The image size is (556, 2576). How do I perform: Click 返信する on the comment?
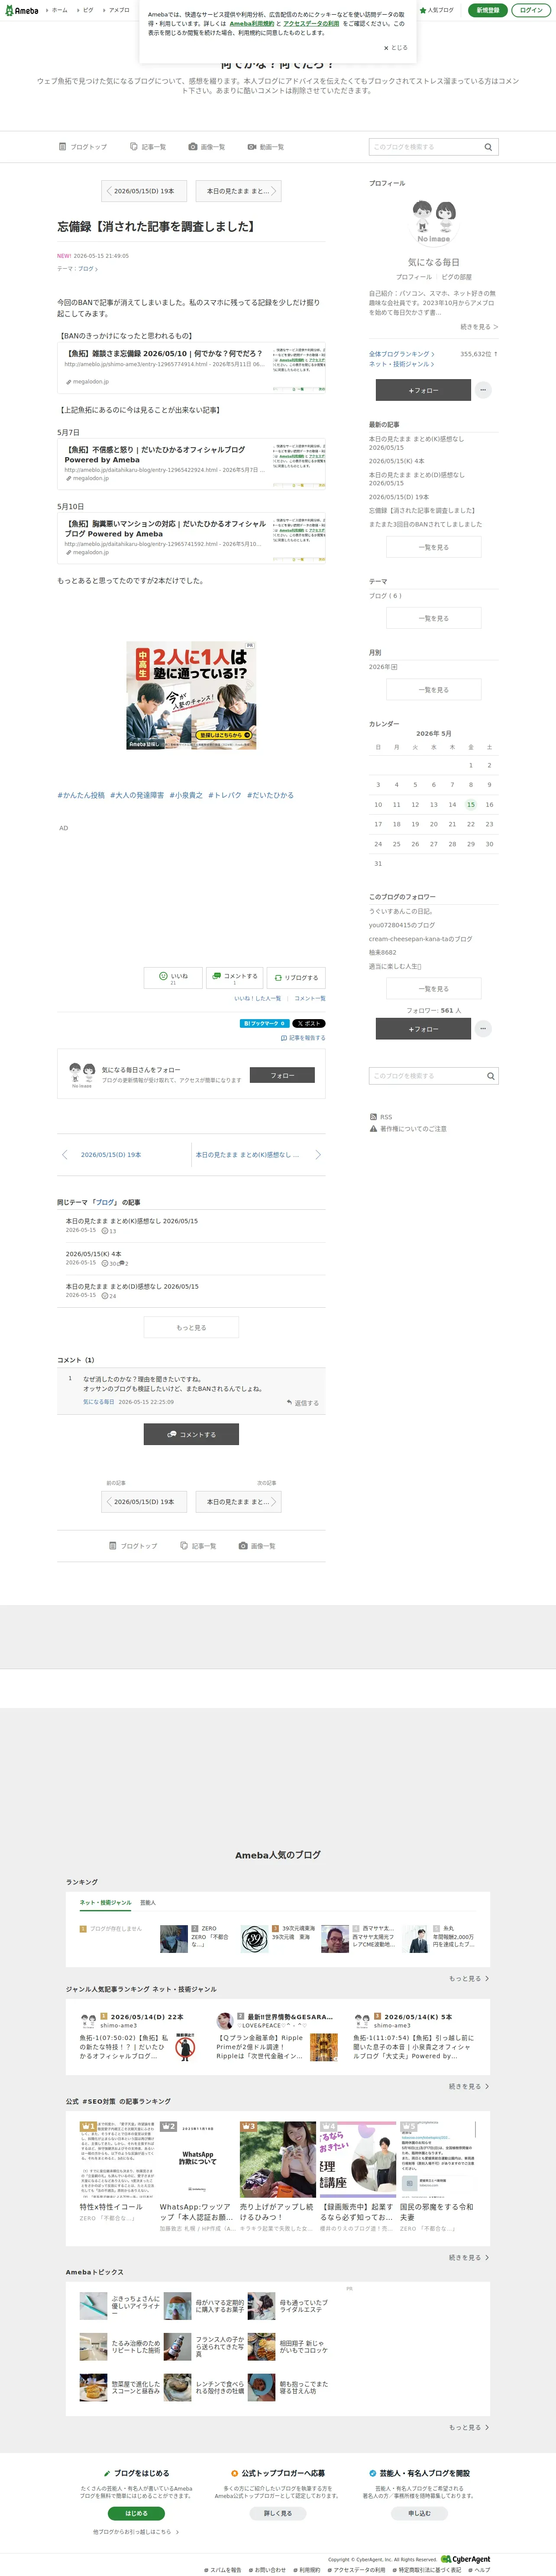click(303, 1403)
